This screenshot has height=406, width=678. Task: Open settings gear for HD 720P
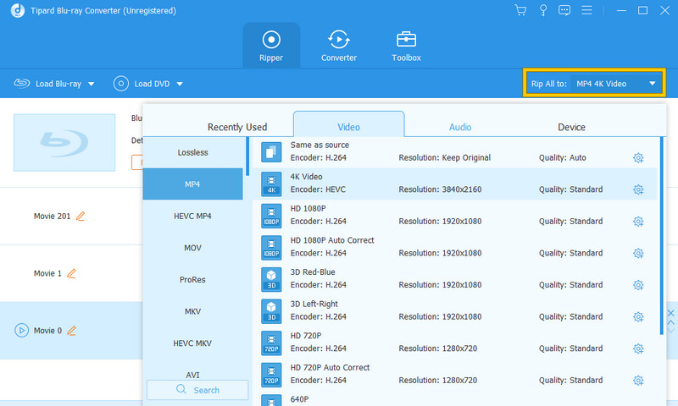click(638, 348)
